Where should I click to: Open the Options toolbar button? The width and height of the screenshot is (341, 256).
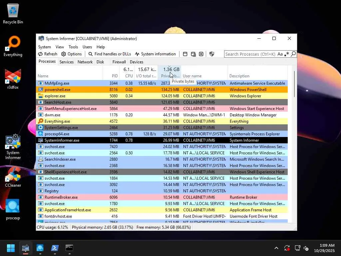pyautogui.click(x=72, y=54)
